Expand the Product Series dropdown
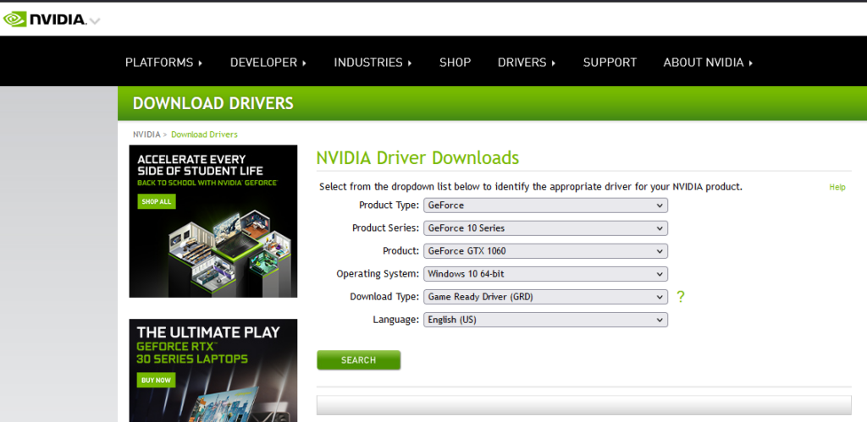Image resolution: width=867 pixels, height=422 pixels. [546, 228]
